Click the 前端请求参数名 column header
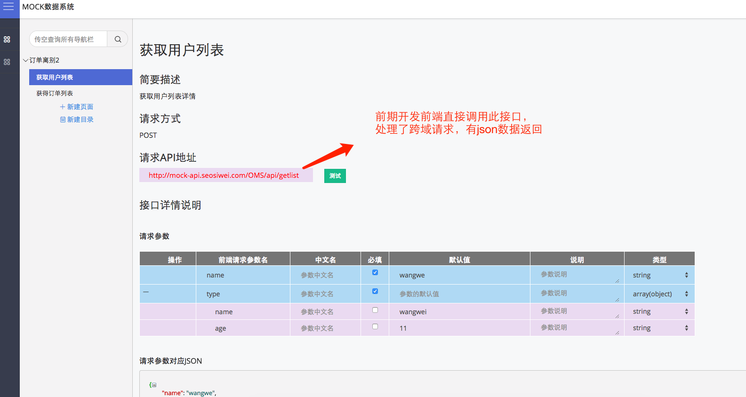 click(243, 259)
